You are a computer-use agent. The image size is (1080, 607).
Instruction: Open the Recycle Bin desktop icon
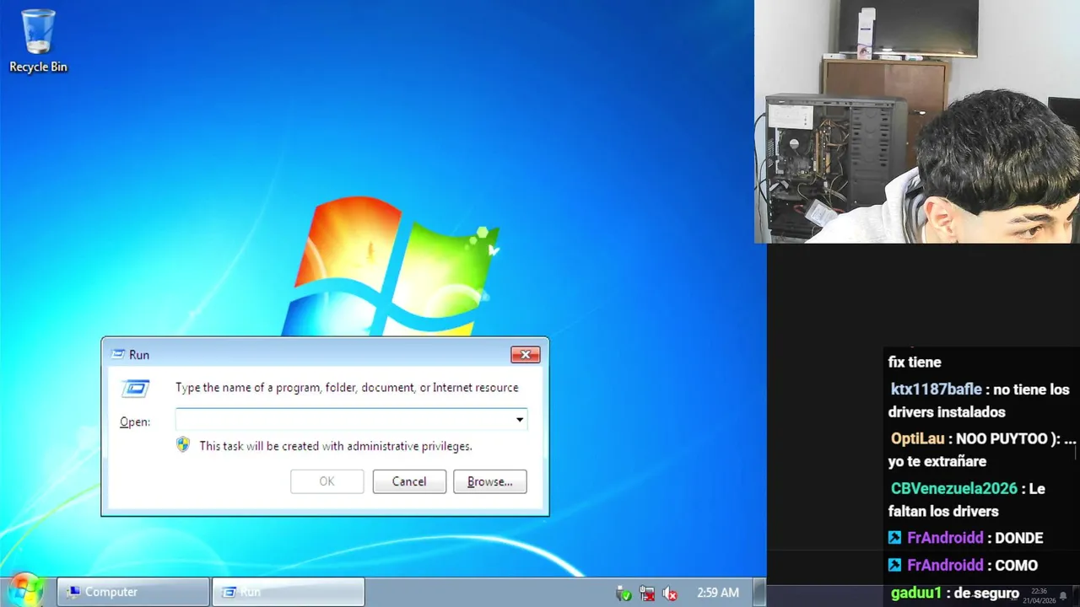[38, 40]
